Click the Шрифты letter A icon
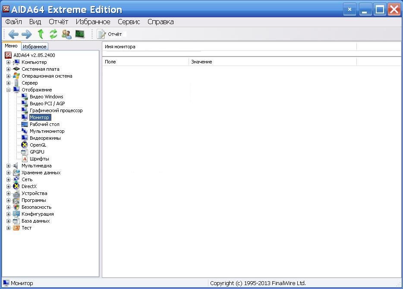The height and width of the screenshot is (289, 403). (x=25, y=159)
